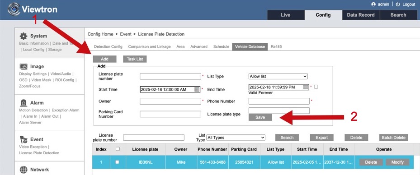The width and height of the screenshot is (420, 175).
Task: Click the Alarm section icon
Action: (24, 103)
